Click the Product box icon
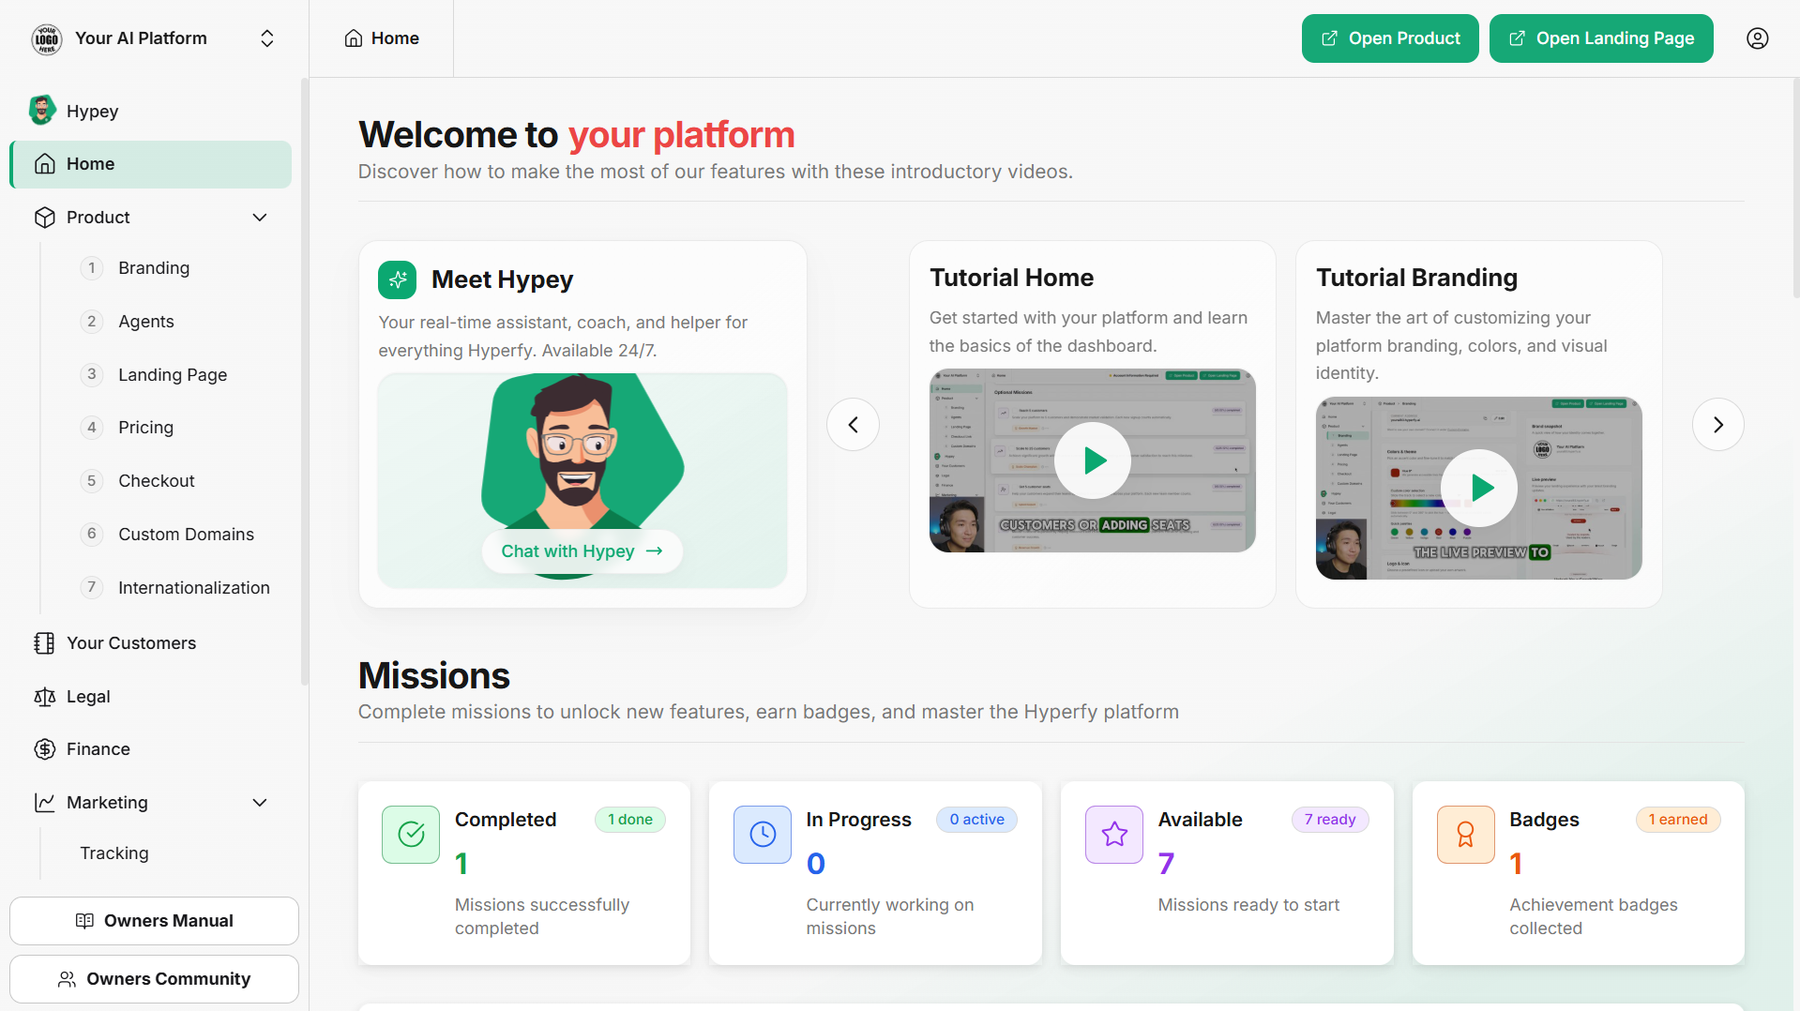The image size is (1800, 1011). tap(44, 218)
